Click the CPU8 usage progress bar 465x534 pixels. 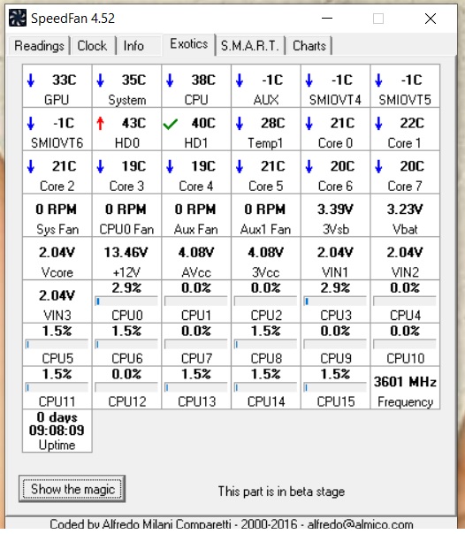point(265,344)
